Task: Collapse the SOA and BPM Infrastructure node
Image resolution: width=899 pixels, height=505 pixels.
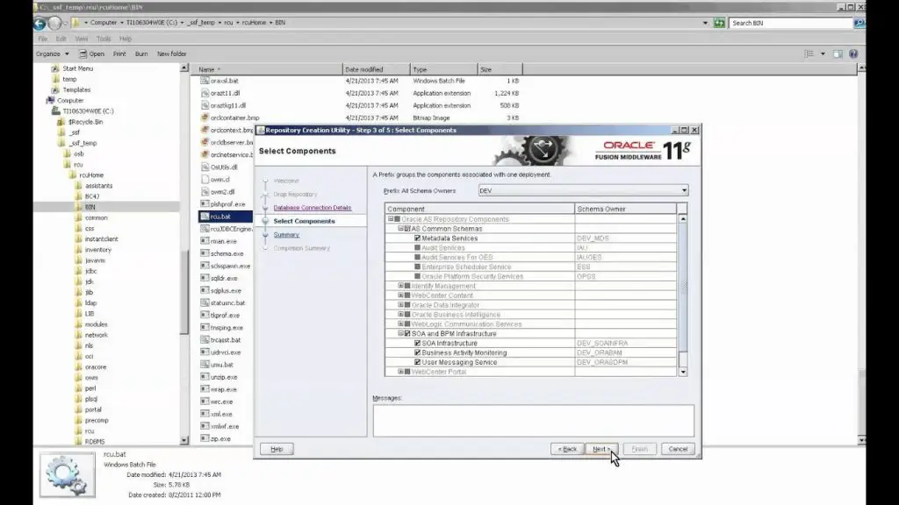Action: pyautogui.click(x=400, y=333)
